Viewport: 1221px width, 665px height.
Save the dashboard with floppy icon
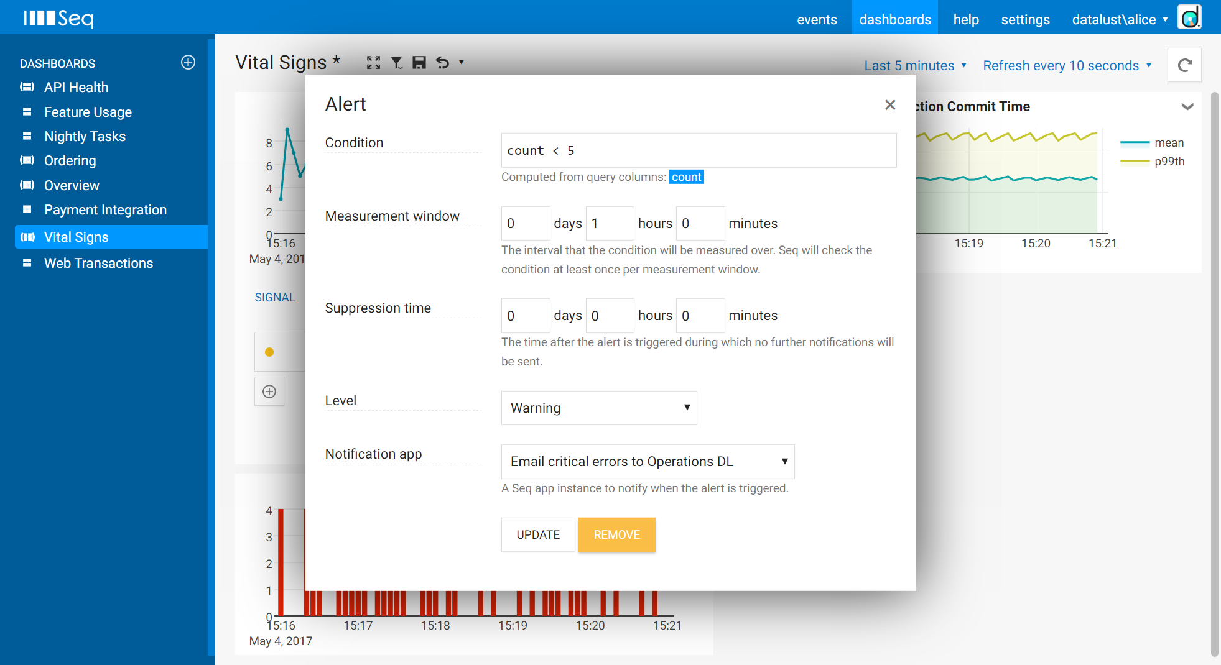click(x=419, y=62)
